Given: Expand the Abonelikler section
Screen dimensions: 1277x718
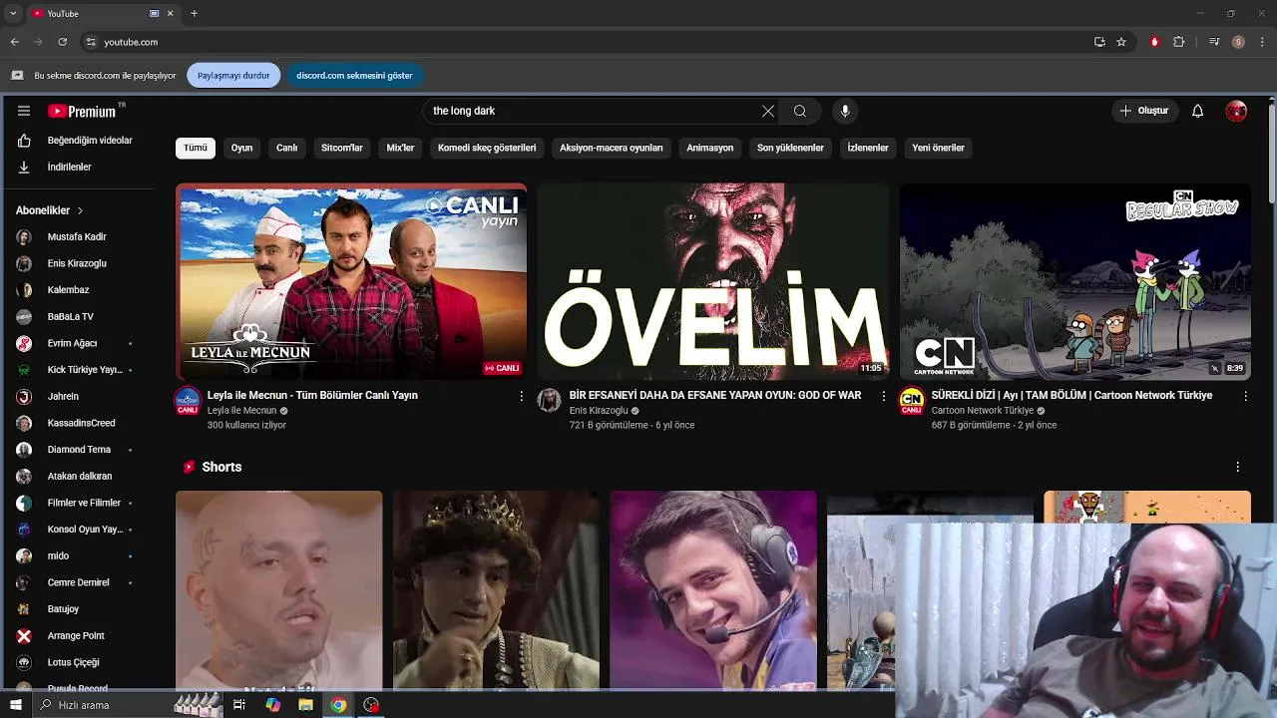Looking at the screenshot, I should (50, 210).
